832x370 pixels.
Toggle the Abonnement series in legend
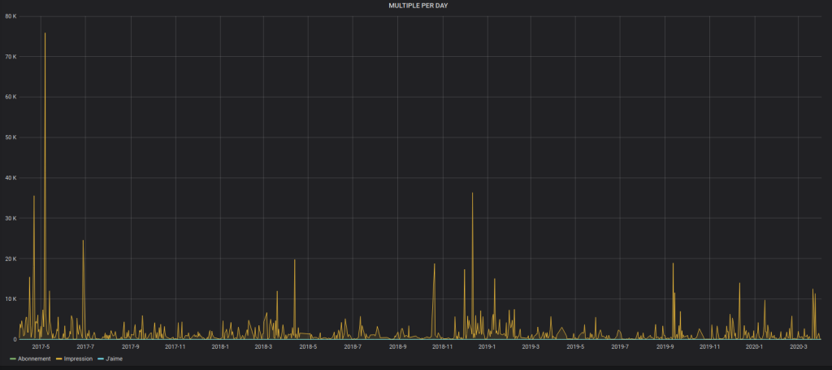tap(34, 359)
